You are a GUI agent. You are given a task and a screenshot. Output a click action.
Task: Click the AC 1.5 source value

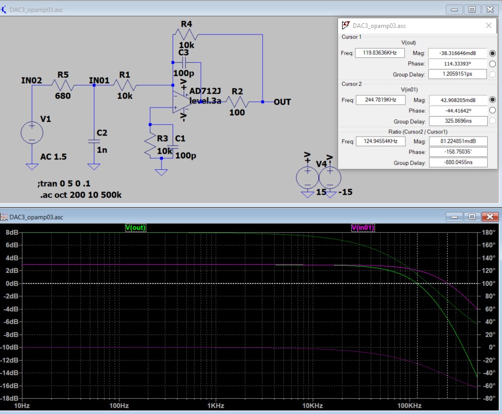tap(53, 157)
